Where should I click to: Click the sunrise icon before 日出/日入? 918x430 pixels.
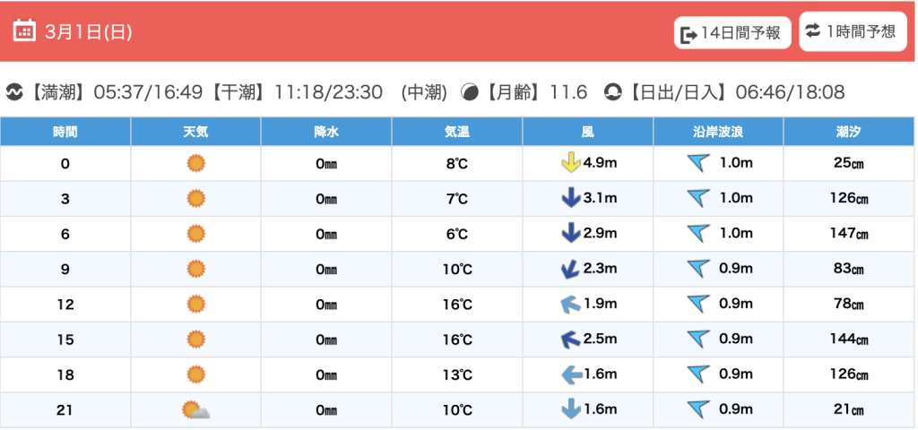point(613,92)
